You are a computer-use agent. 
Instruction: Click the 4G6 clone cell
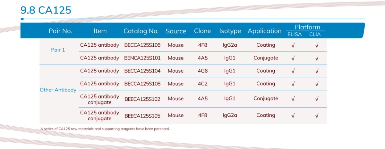202,71
